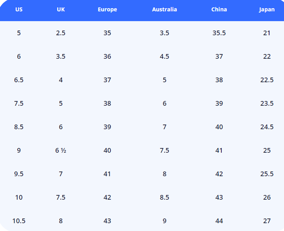Click the China size 35.5 cell
This screenshot has height=231, width=284.
219,33
